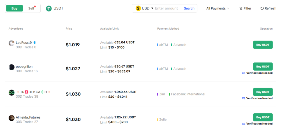Click the Price column header
287x130 pixels.
69,29
